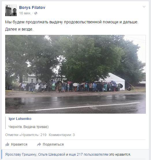
Task: Open Borys Filatov profile name link
Action: pyautogui.click(x=32, y=7)
